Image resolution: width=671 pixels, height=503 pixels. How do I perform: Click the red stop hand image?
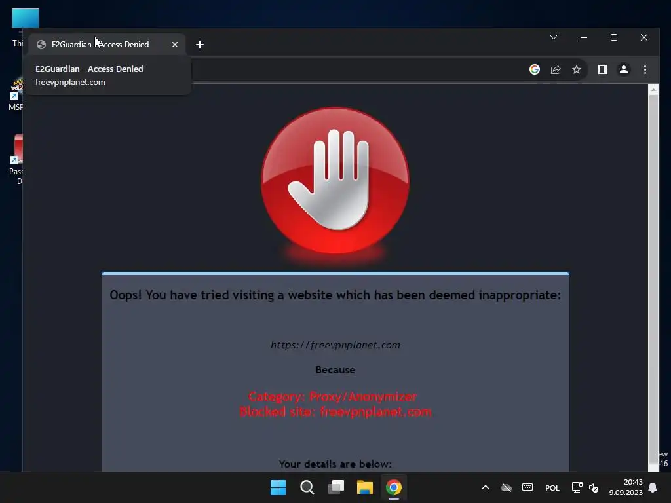coord(335,181)
